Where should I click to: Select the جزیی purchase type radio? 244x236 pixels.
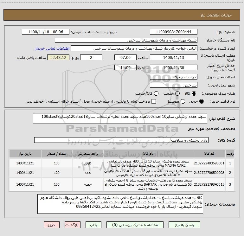201,101
